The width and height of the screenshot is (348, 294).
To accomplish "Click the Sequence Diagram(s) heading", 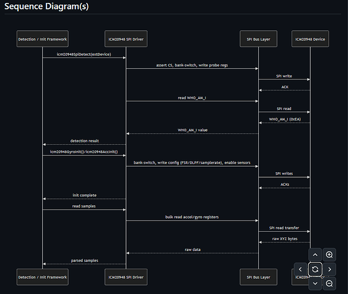I will pyautogui.click(x=46, y=6).
